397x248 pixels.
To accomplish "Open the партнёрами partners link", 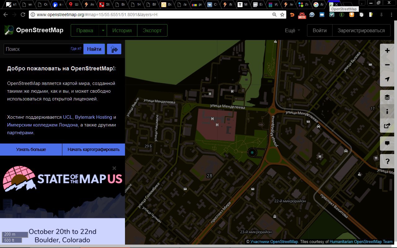I will (x=20, y=133).
